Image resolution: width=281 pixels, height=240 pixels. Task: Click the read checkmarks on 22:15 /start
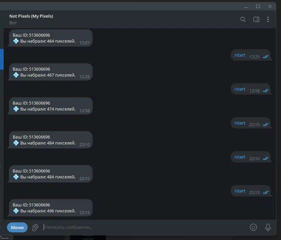pyautogui.click(x=266, y=192)
